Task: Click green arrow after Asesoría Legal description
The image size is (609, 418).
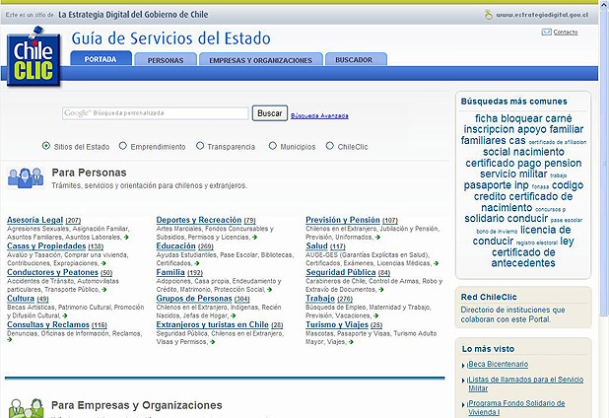Action: [128, 238]
